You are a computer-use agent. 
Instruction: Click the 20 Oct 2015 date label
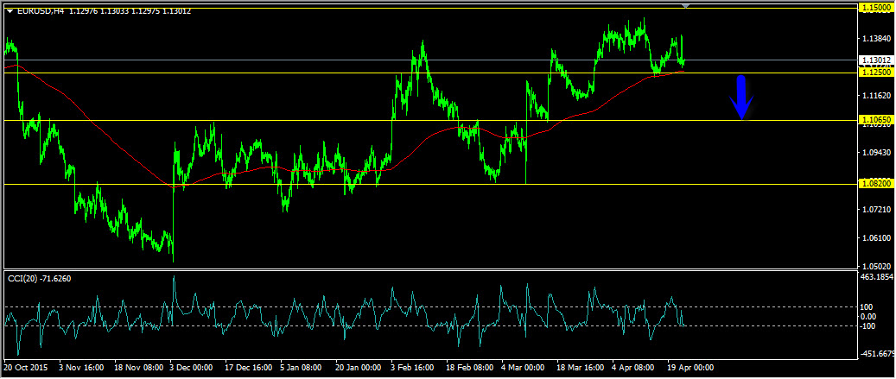pos(23,368)
